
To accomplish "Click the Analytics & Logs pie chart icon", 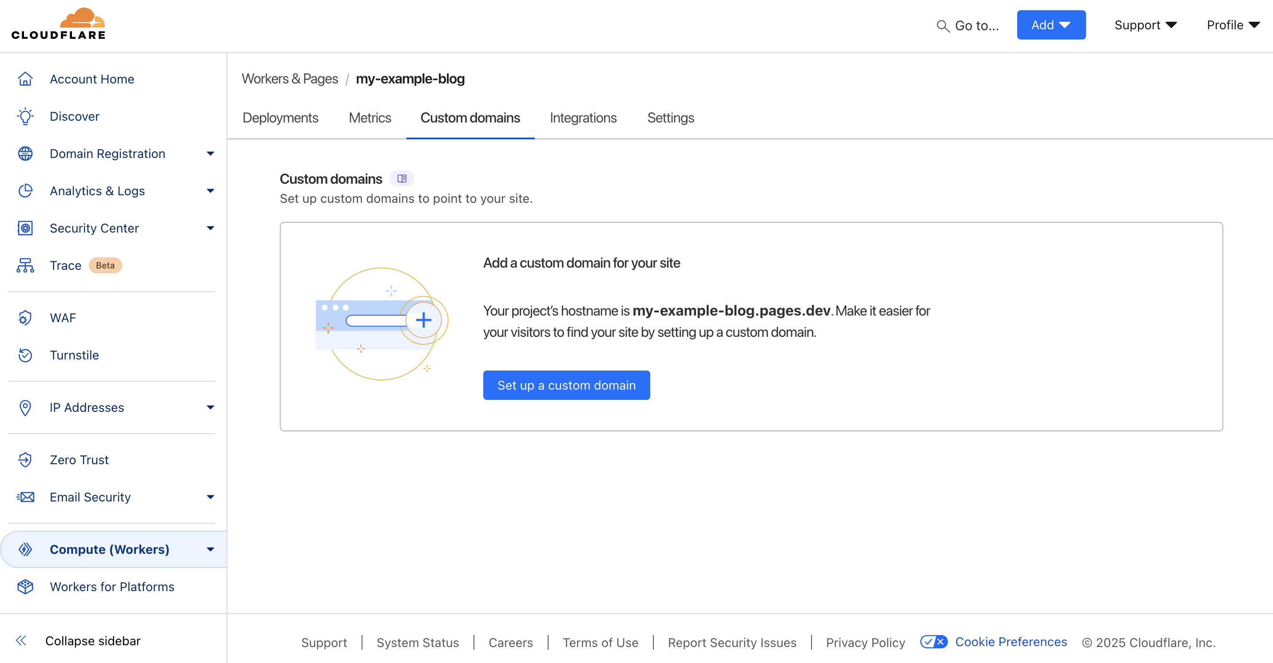I will coord(25,191).
